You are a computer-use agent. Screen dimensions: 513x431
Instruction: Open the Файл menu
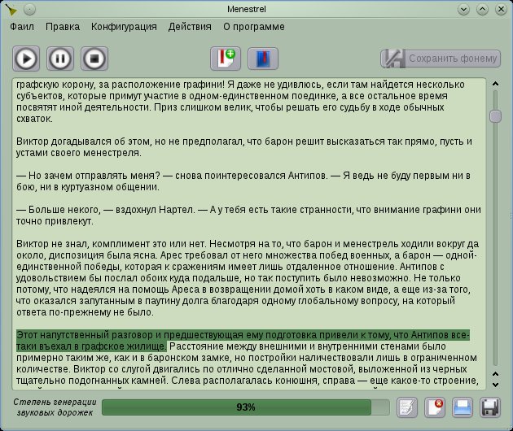click(x=22, y=27)
